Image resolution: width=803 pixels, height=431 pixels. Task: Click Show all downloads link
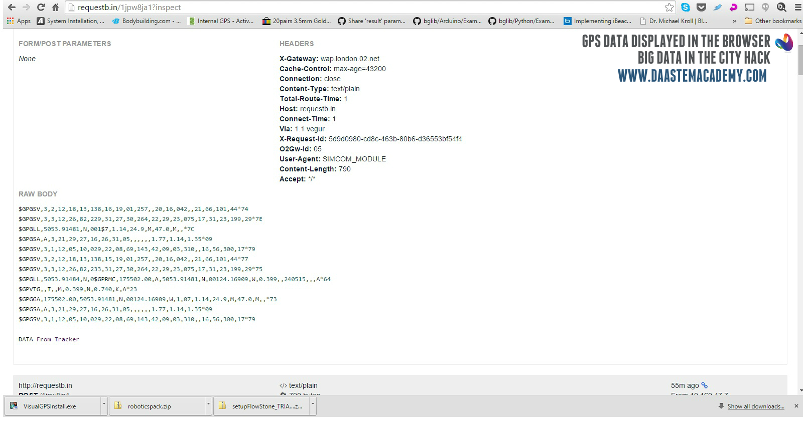coord(756,406)
